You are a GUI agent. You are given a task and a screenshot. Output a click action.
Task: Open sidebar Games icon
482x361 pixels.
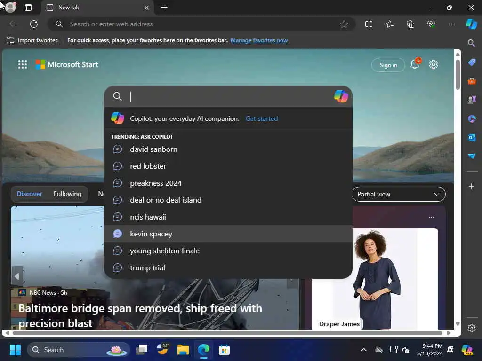pyautogui.click(x=472, y=100)
